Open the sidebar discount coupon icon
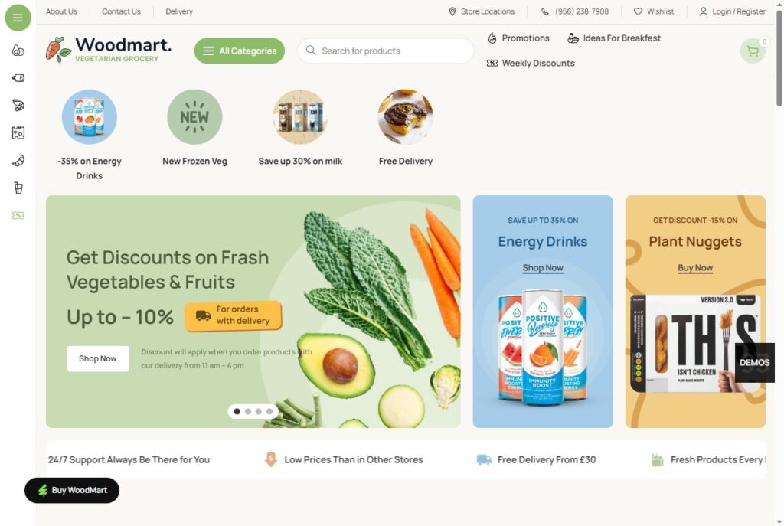The image size is (784, 526). click(18, 215)
